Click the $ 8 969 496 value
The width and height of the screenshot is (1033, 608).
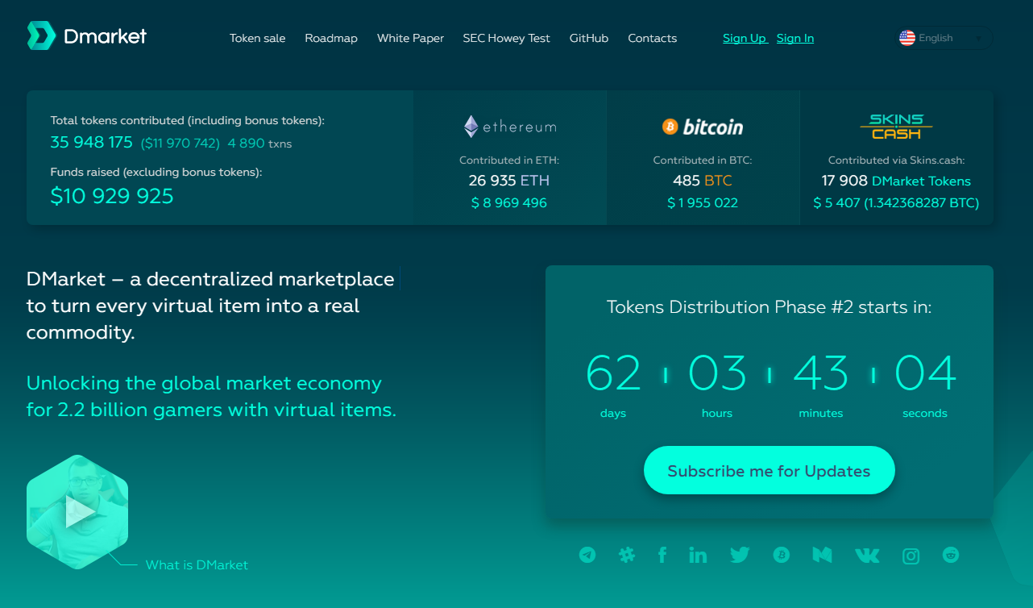point(509,203)
